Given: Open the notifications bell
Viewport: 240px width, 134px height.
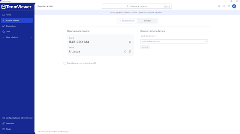Looking at the screenshot, I should pyautogui.click(x=229, y=6).
